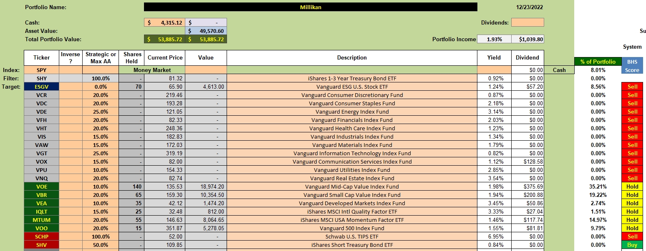Select the Sell score in the ESGV row
This screenshot has width=646, height=251.
(x=632, y=87)
